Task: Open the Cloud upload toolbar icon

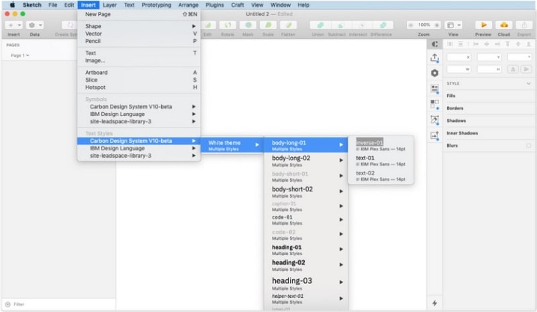Action: tap(504, 25)
